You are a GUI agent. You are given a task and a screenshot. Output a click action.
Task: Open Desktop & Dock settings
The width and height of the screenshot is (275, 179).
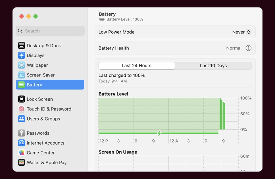point(50,46)
